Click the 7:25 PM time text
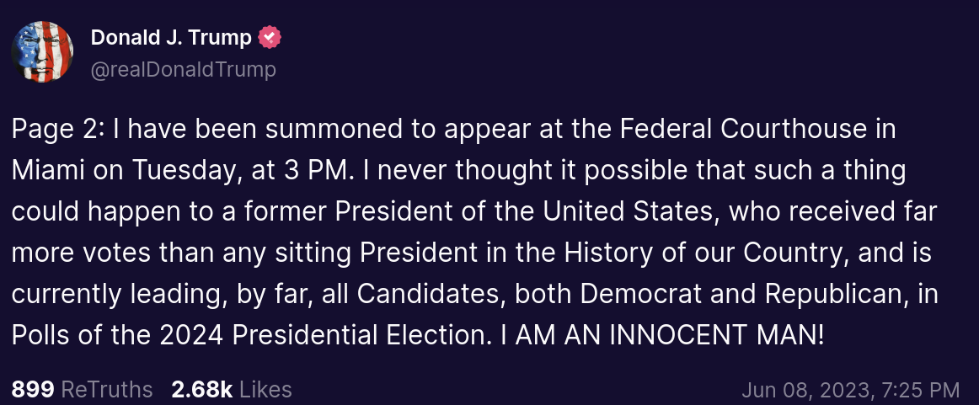Image resolution: width=979 pixels, height=405 pixels. (920, 390)
